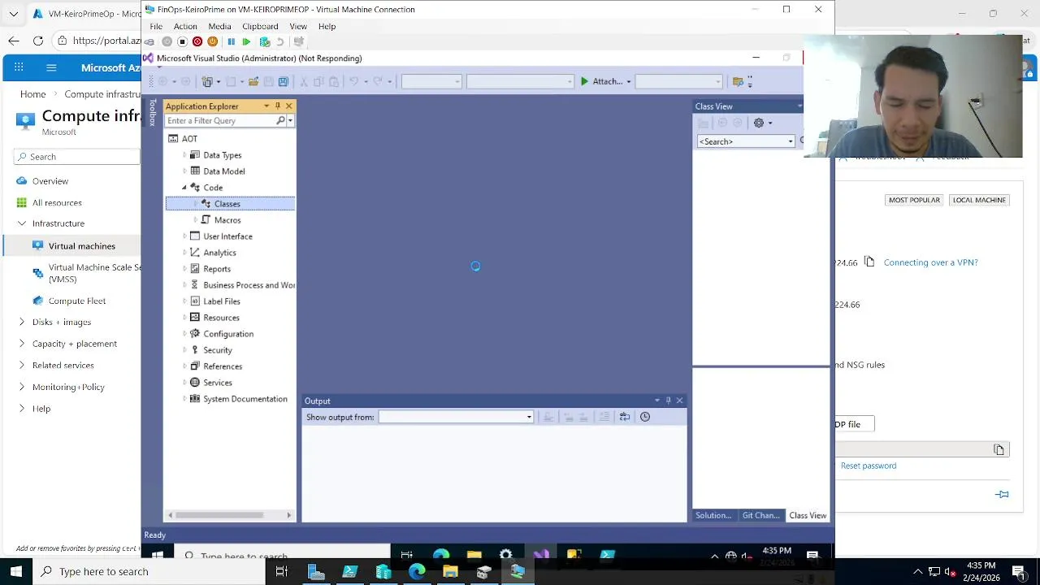Close the Output panel
Image resolution: width=1040 pixels, height=585 pixels.
[x=679, y=401]
